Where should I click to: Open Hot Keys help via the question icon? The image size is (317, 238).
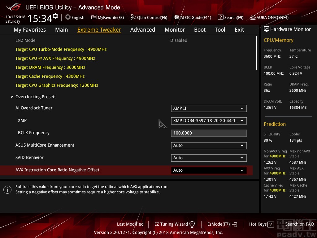tap(270, 224)
